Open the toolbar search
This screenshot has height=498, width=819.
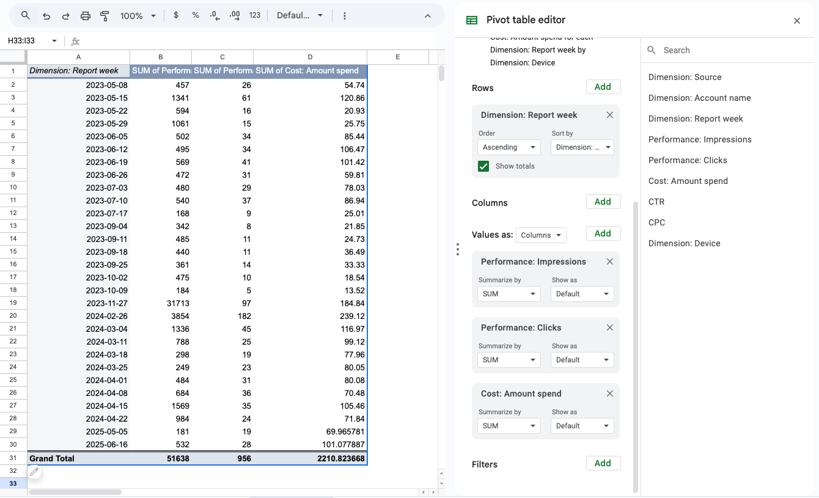25,15
